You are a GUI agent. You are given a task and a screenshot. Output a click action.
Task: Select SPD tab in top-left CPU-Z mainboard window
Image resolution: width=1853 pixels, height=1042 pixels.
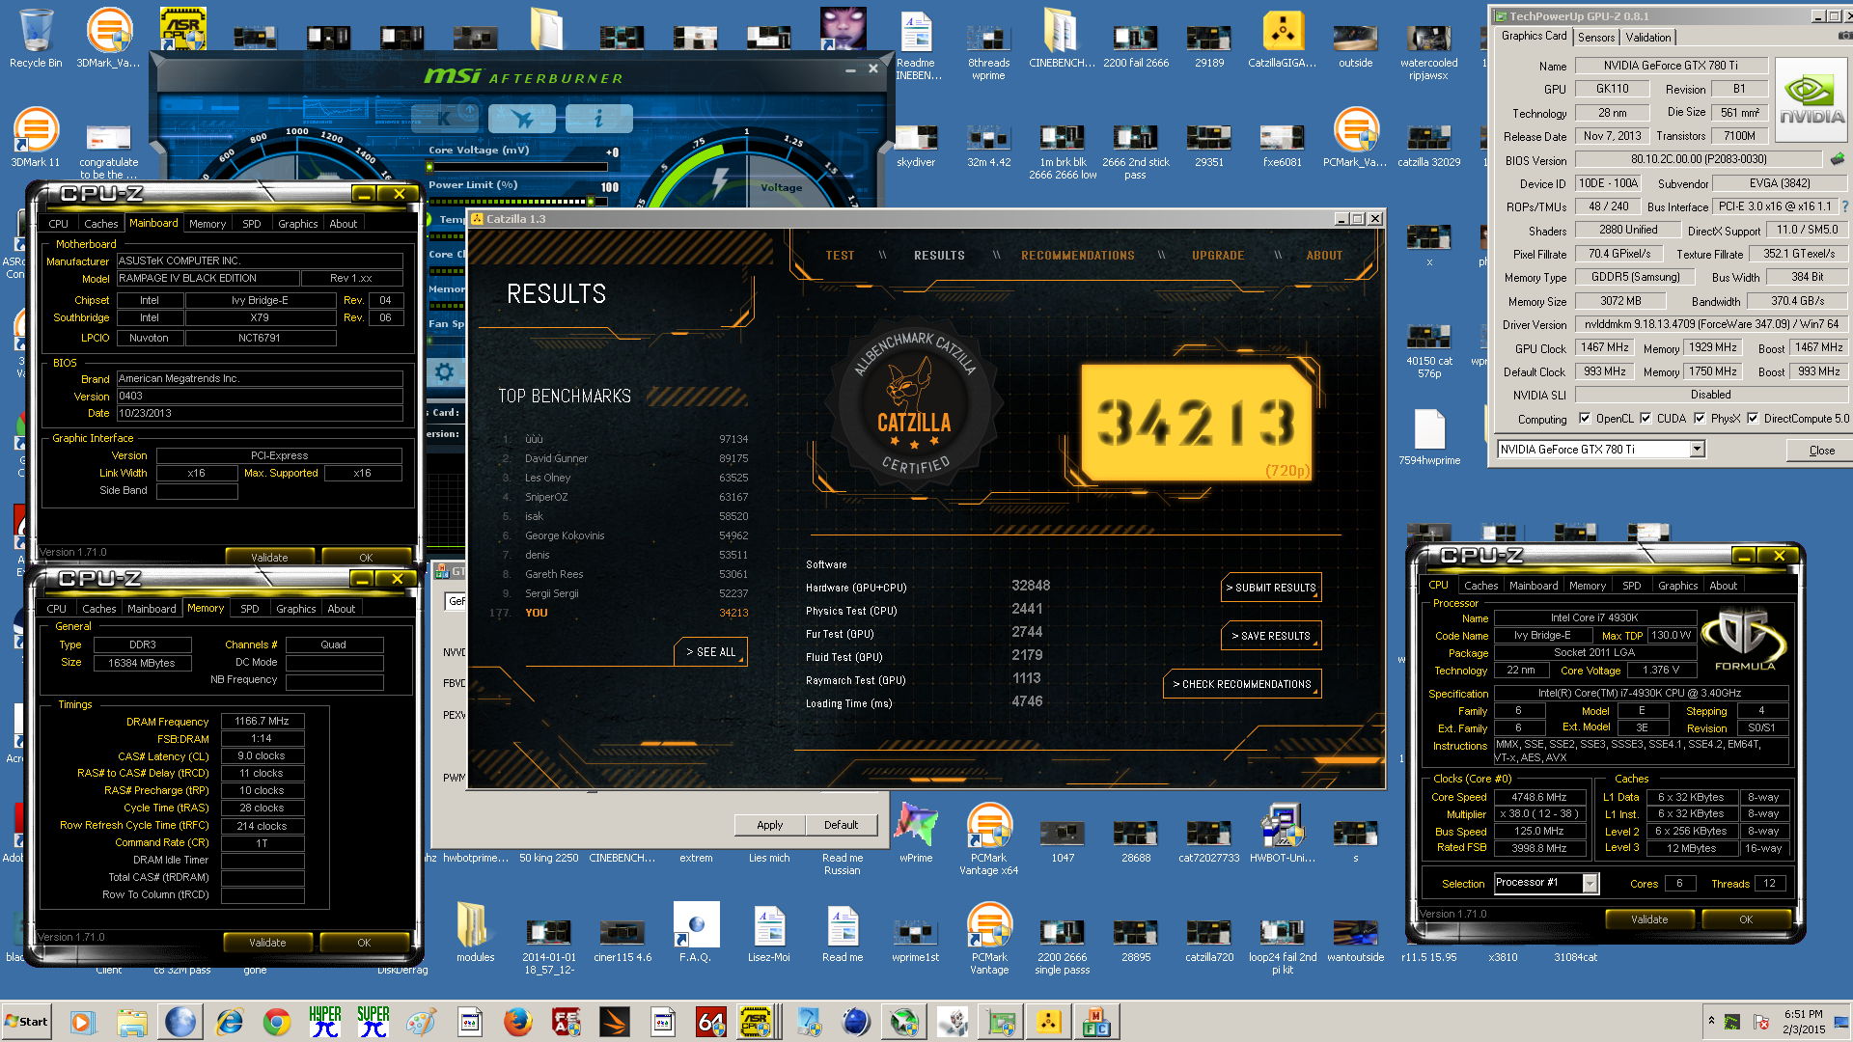click(252, 224)
